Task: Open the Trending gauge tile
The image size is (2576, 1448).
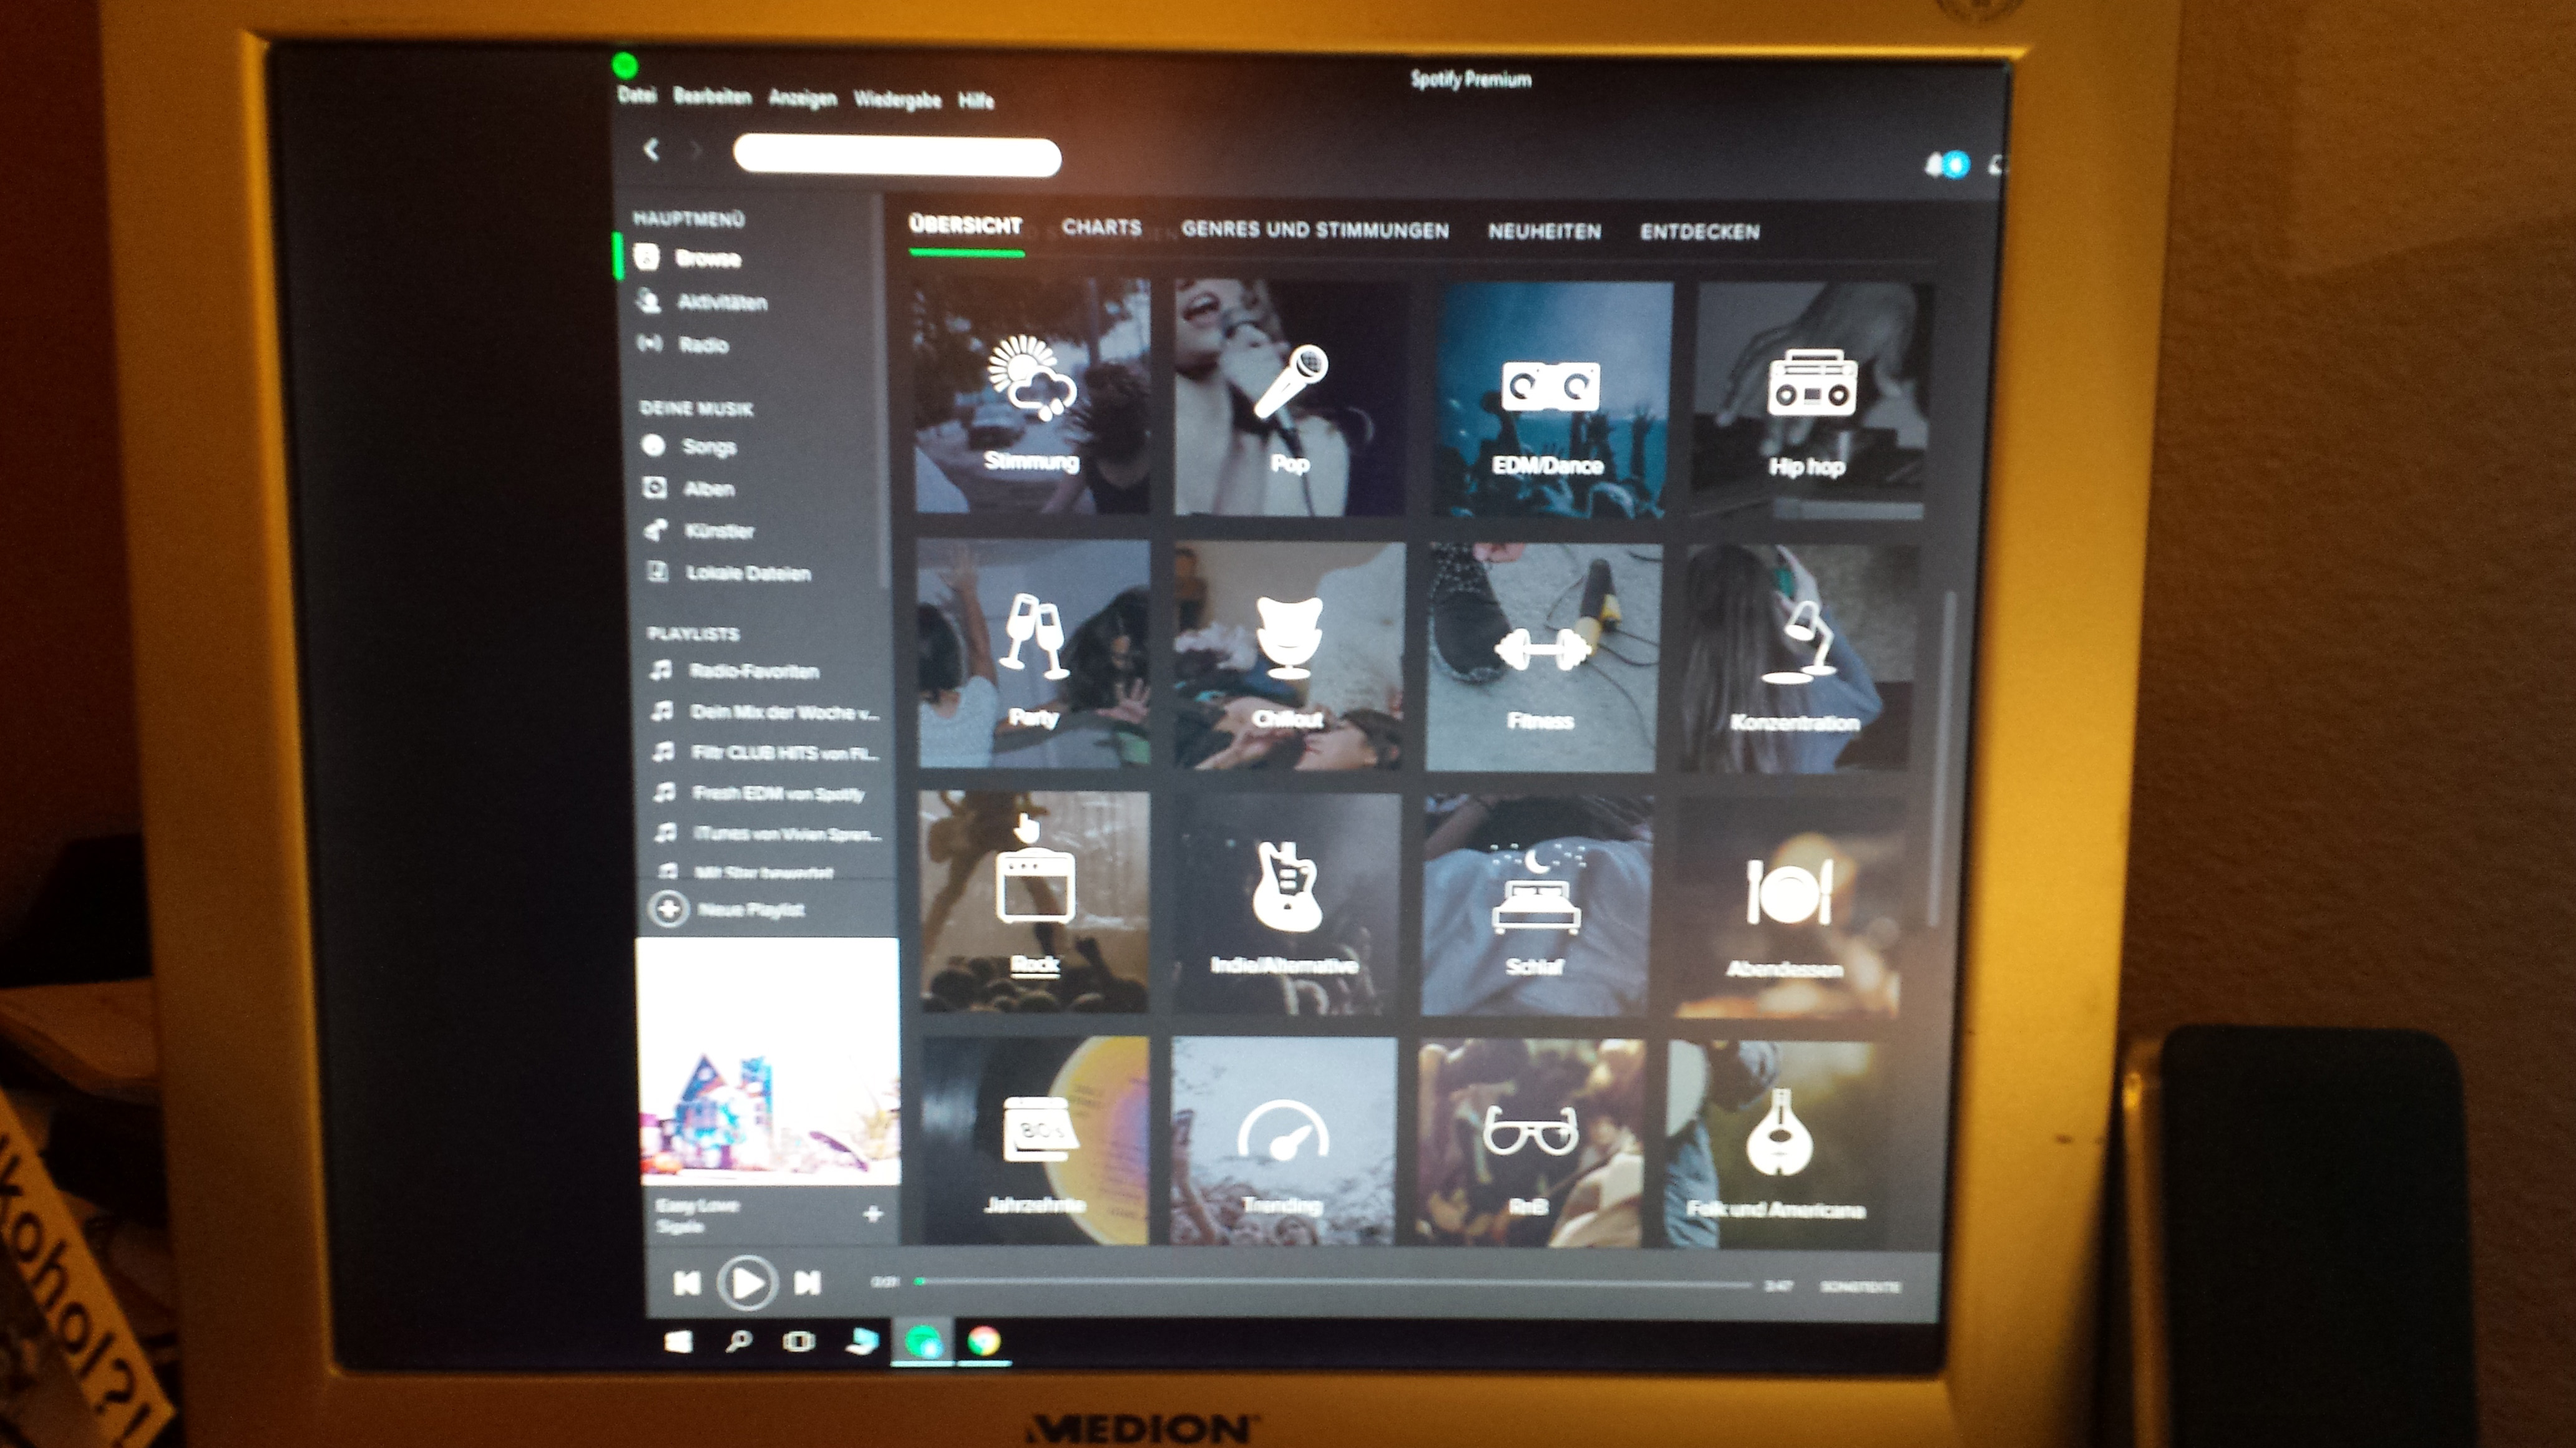Action: pyautogui.click(x=1284, y=1141)
